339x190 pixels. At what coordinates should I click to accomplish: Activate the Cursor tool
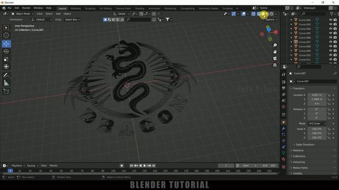(6, 35)
